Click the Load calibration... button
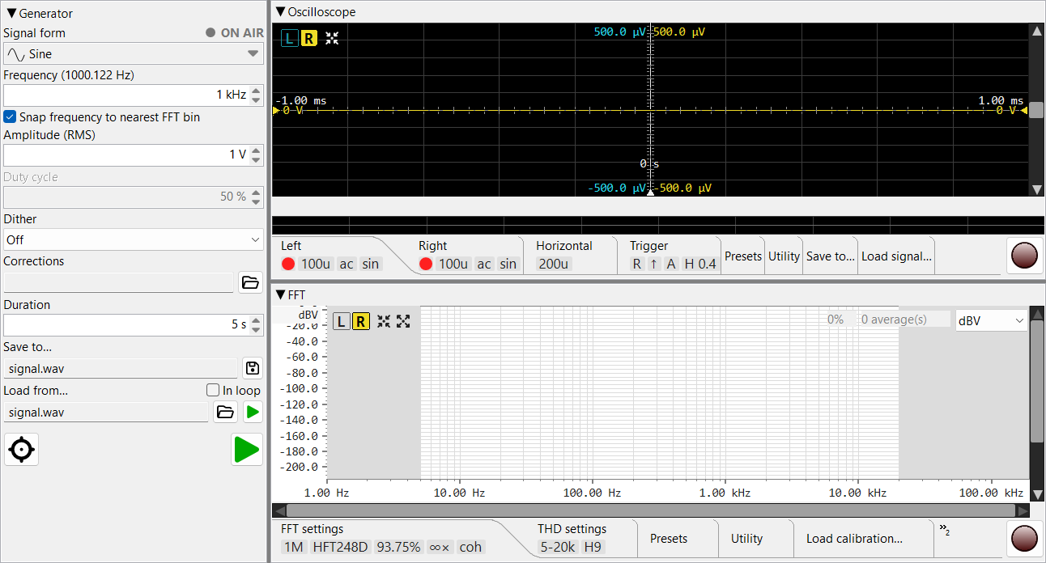This screenshot has height=563, width=1046. coord(854,539)
